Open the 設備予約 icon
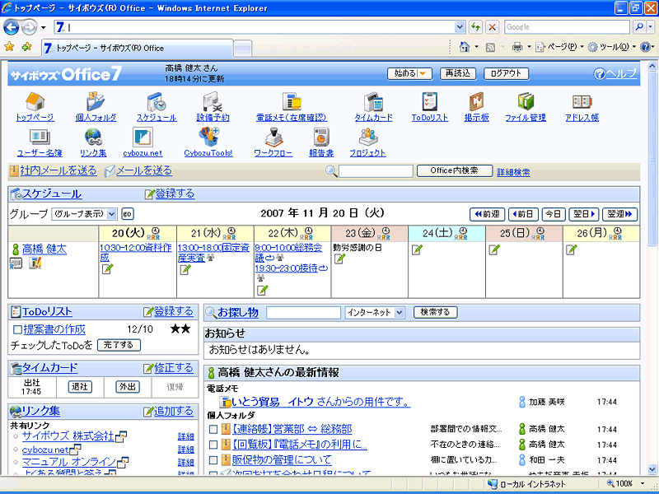This screenshot has height=494, width=659. point(213,101)
